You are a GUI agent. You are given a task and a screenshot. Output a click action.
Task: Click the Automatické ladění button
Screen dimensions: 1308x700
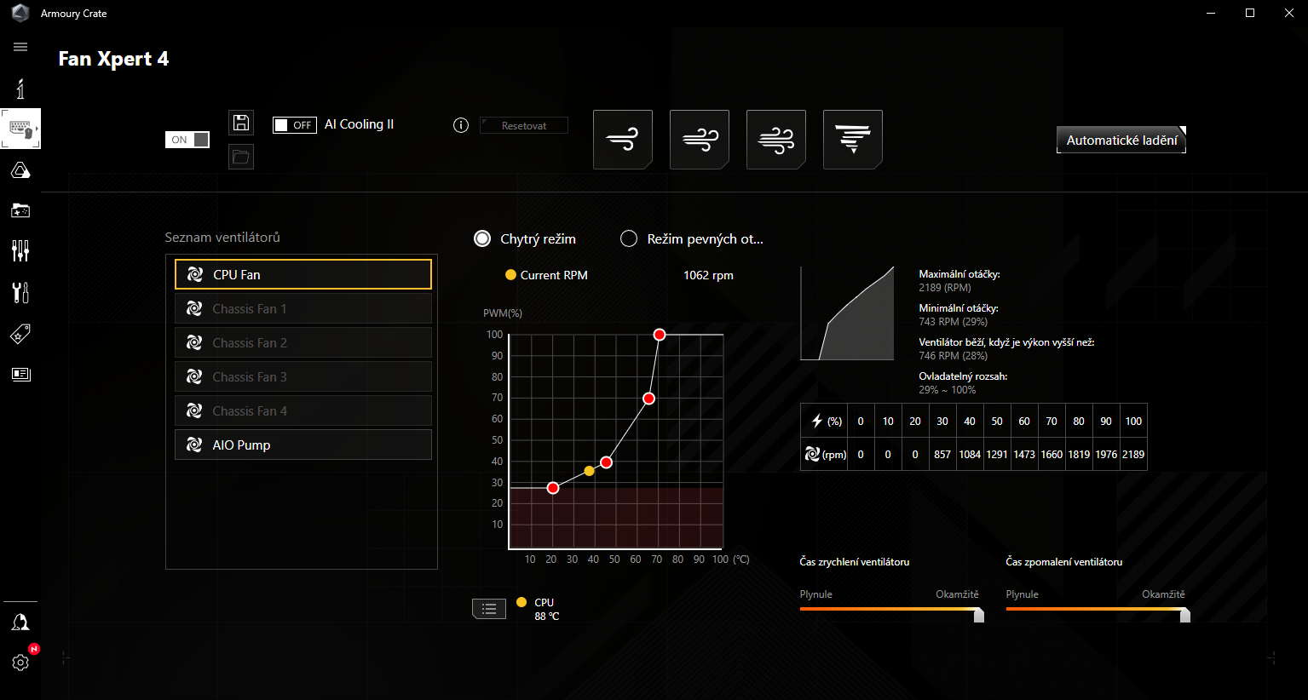tap(1121, 140)
